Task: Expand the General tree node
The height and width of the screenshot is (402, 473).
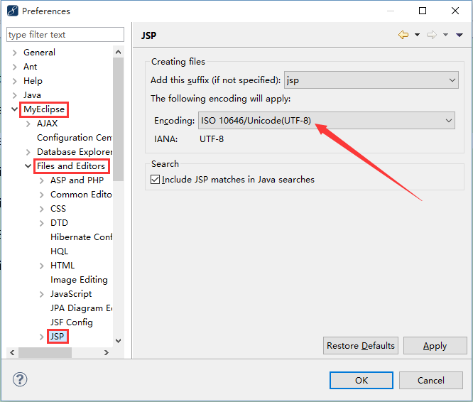Action: click(x=14, y=53)
